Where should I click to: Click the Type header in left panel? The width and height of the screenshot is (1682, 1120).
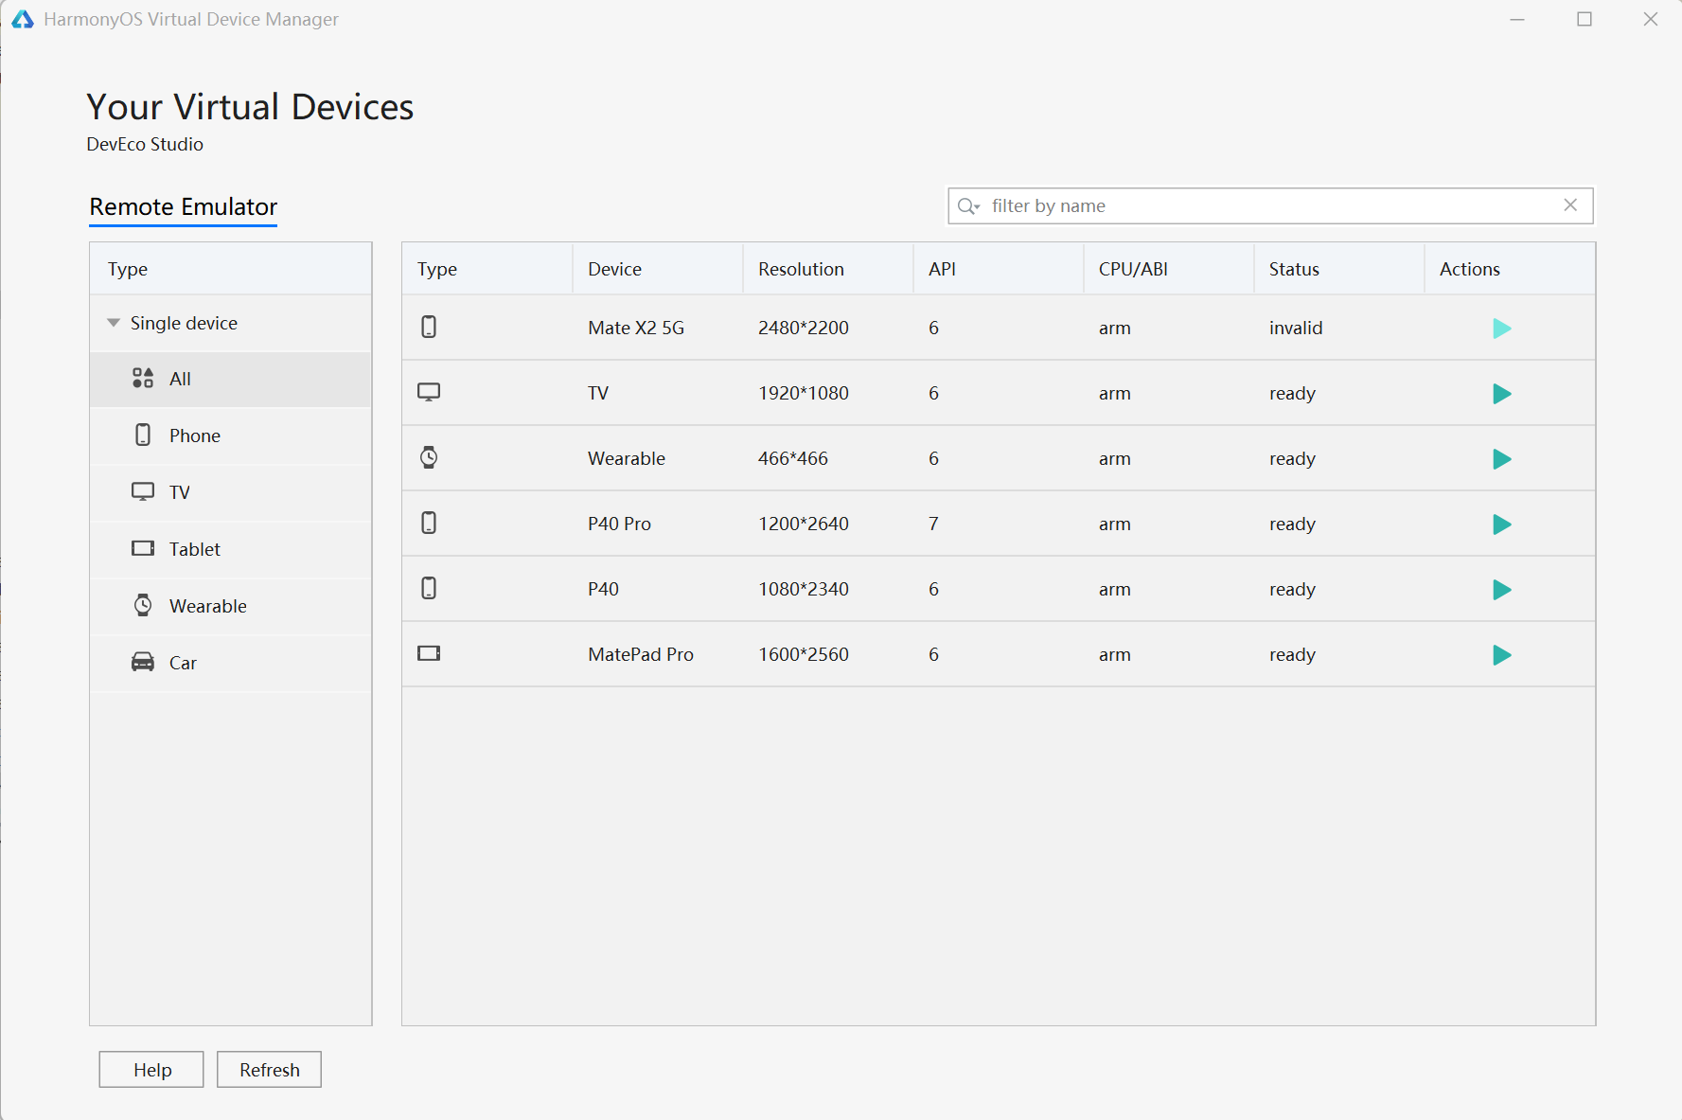pyautogui.click(x=230, y=269)
